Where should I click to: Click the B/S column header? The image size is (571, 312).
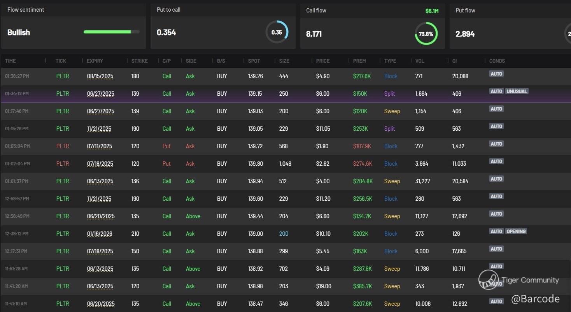[x=221, y=61]
